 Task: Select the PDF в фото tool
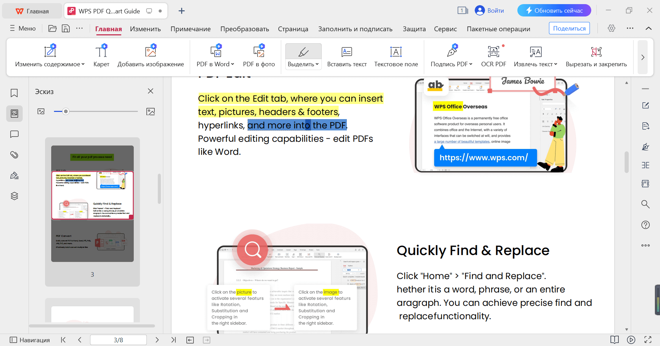[x=259, y=56]
